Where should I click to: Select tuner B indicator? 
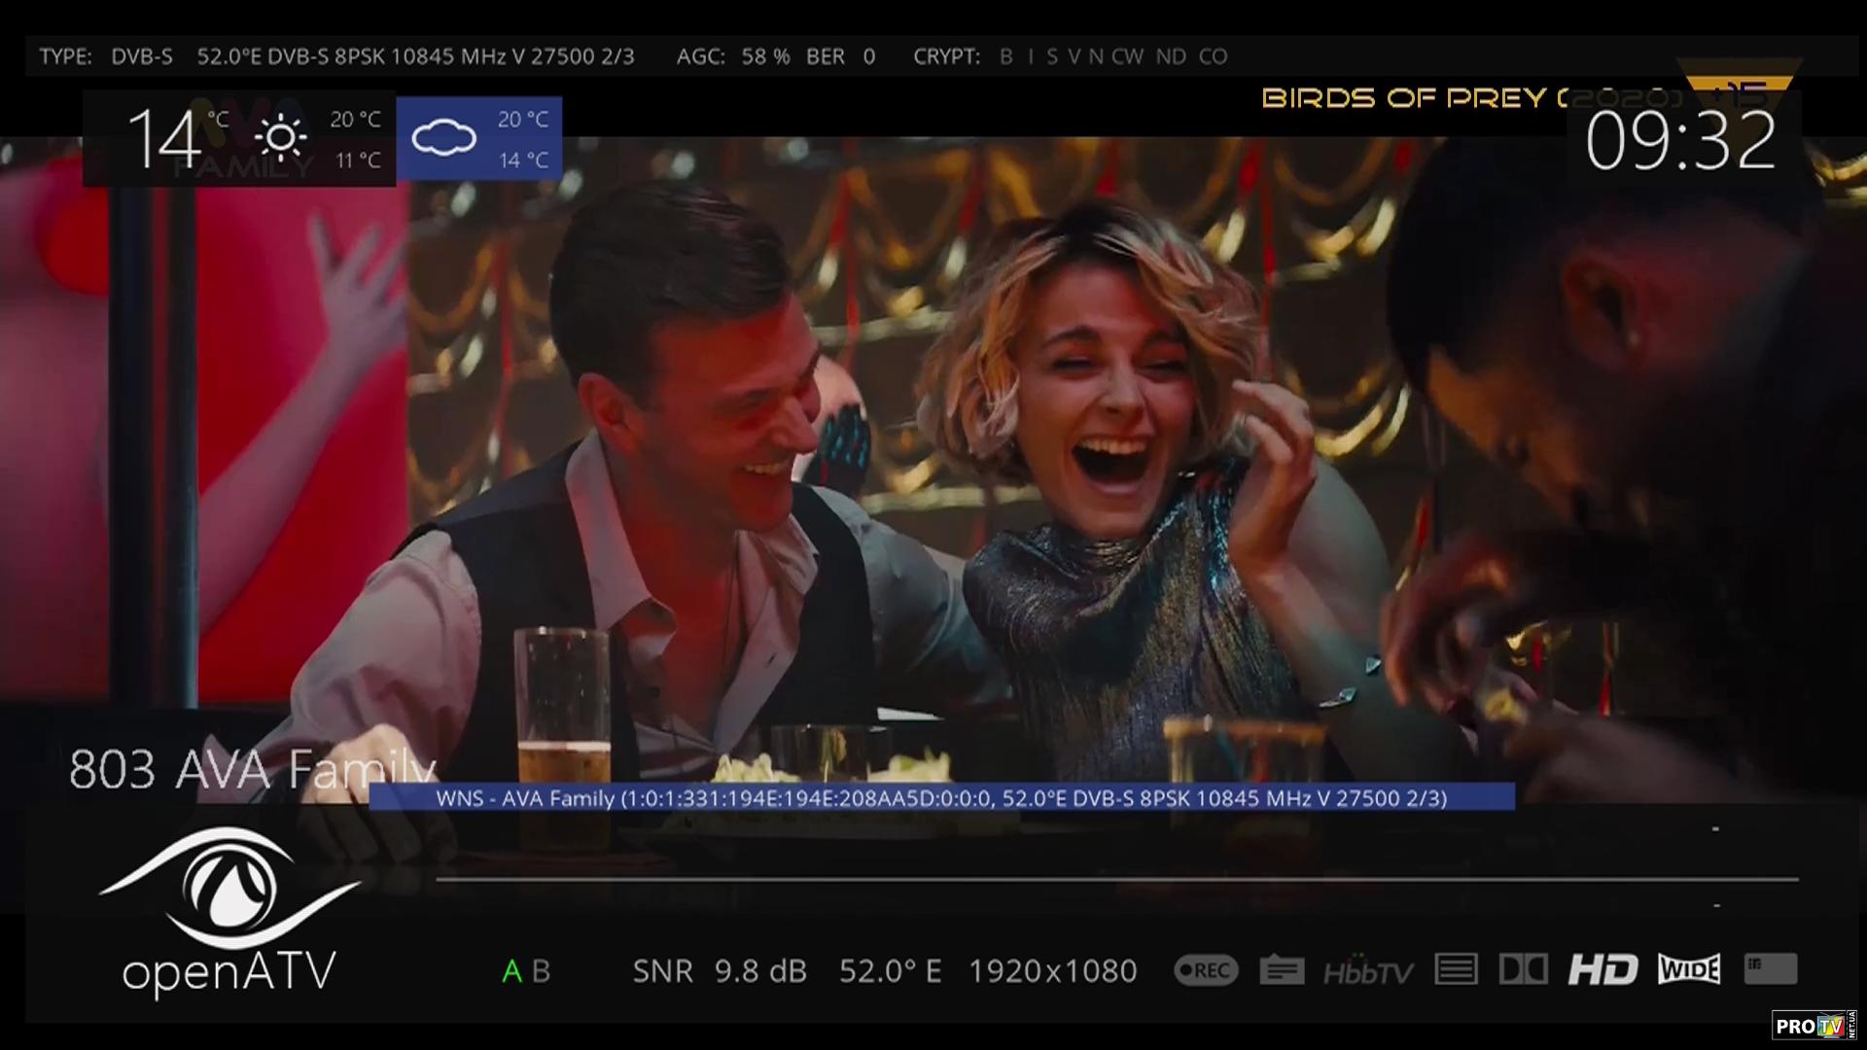542,971
